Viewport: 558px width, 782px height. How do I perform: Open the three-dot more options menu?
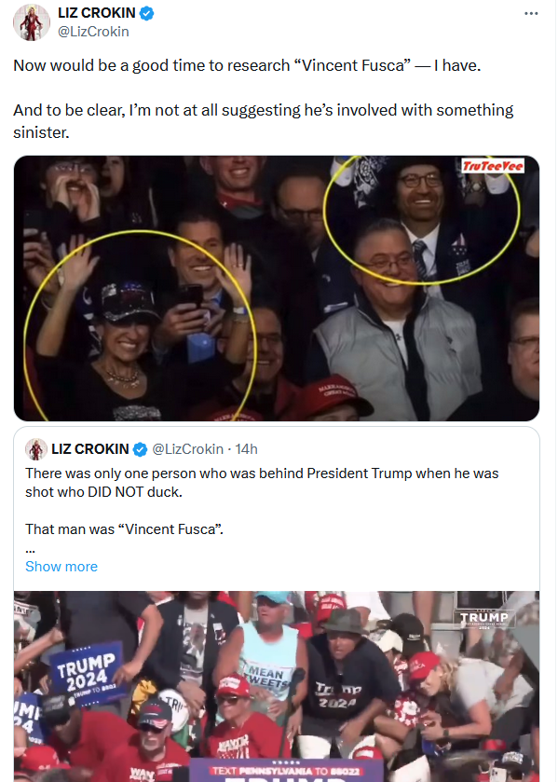point(531,13)
